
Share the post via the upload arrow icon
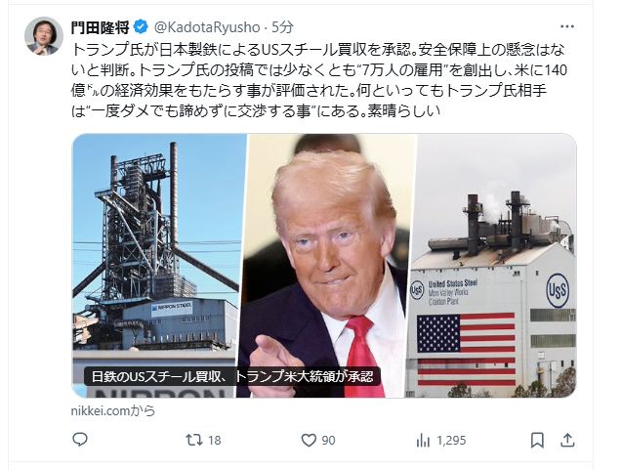(567, 440)
